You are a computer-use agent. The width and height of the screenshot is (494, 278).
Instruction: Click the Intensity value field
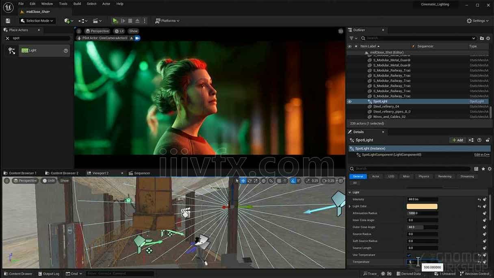pos(422,200)
